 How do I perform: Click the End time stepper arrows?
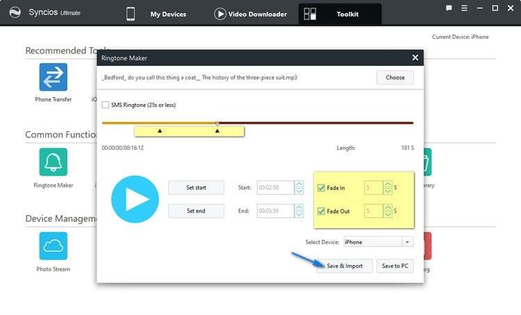coord(299,211)
